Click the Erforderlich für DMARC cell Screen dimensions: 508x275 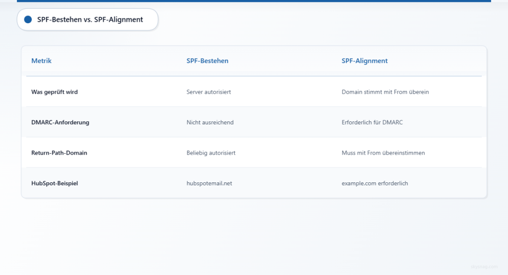pos(372,122)
